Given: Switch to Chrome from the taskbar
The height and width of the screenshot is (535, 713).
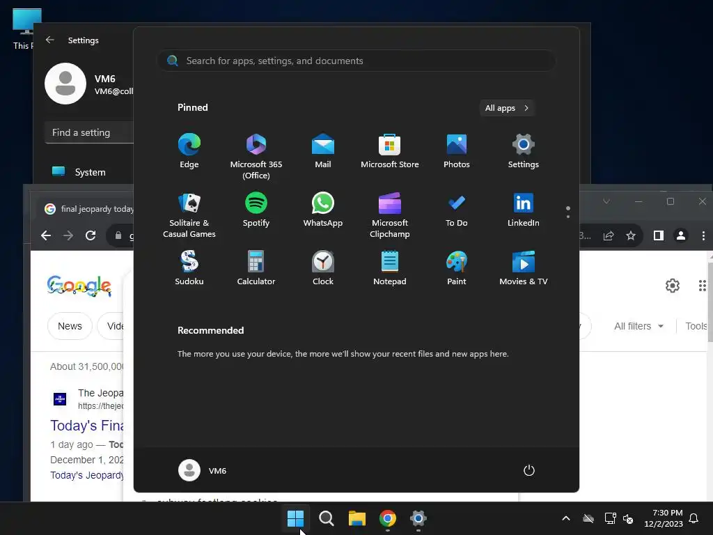Looking at the screenshot, I should tap(387, 518).
